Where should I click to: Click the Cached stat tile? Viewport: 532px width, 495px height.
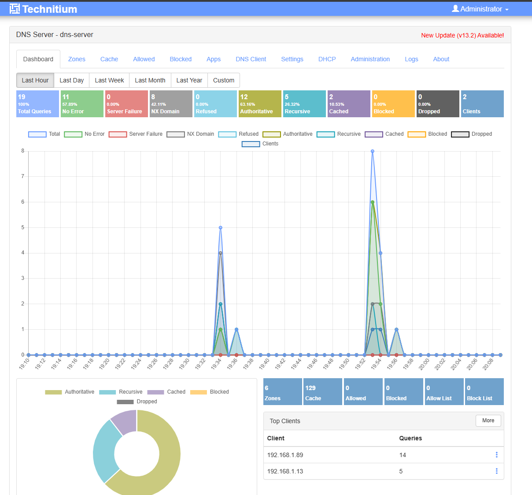(x=349, y=104)
